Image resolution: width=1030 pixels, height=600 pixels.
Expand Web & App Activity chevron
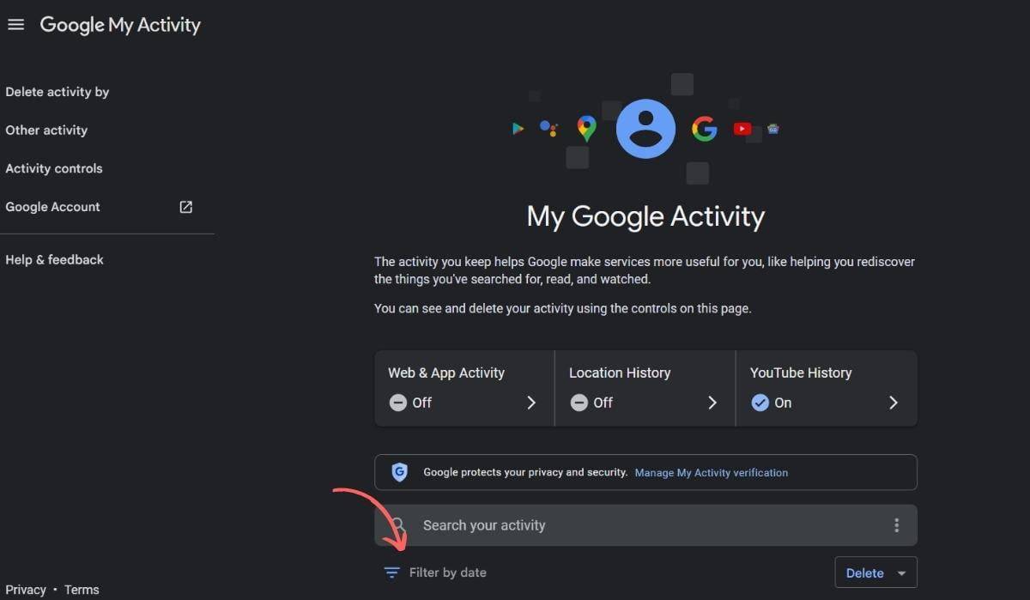[531, 403]
